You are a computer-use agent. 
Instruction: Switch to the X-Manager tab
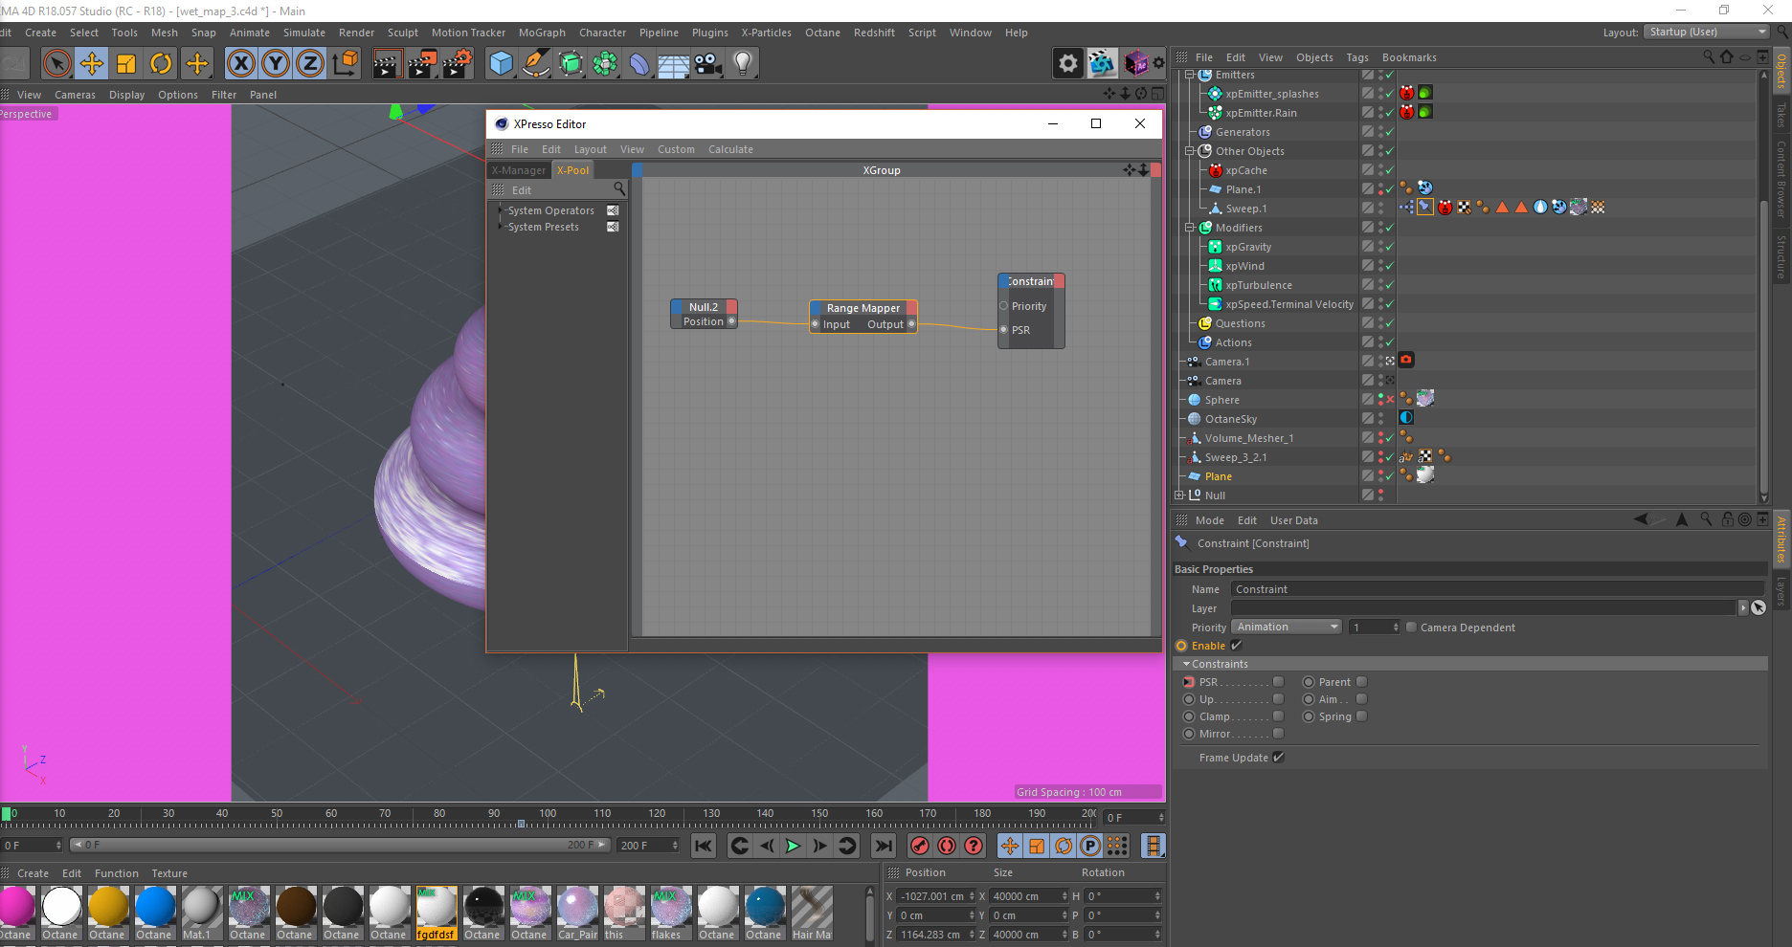(x=518, y=170)
